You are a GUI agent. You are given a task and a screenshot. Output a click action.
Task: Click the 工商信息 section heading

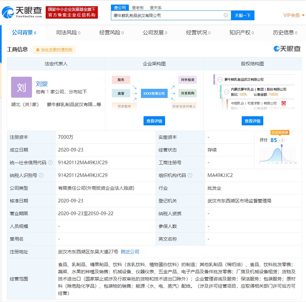[17, 49]
